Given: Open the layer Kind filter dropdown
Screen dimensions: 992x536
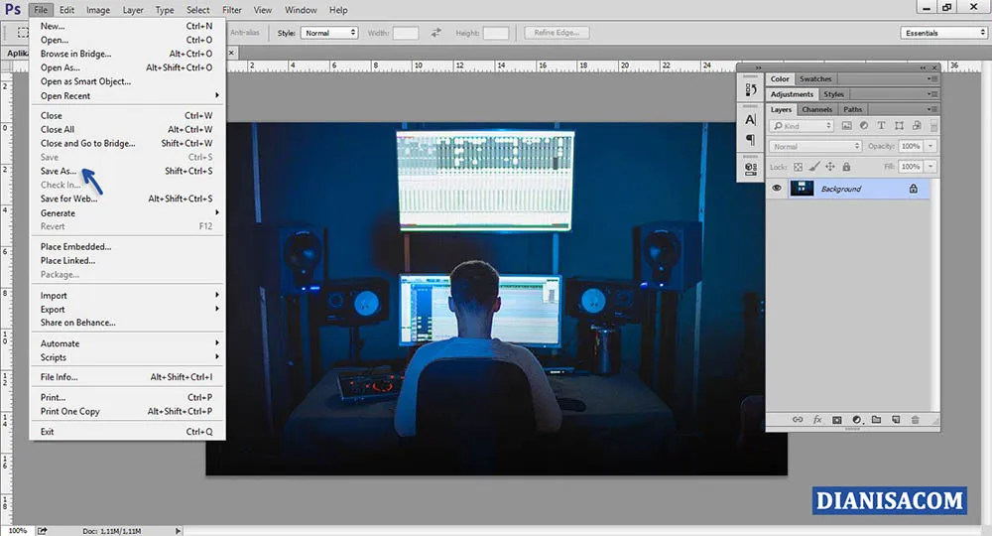Looking at the screenshot, I should 803,126.
